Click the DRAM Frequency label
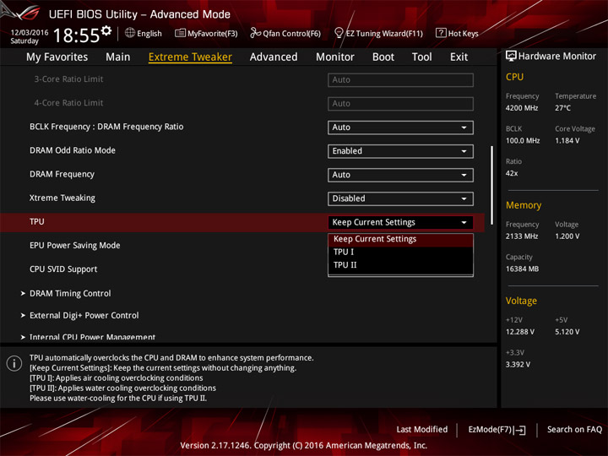 [x=62, y=175]
